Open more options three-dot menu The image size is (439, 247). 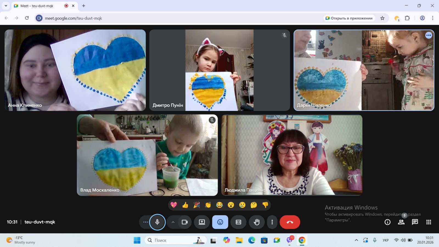click(272, 222)
